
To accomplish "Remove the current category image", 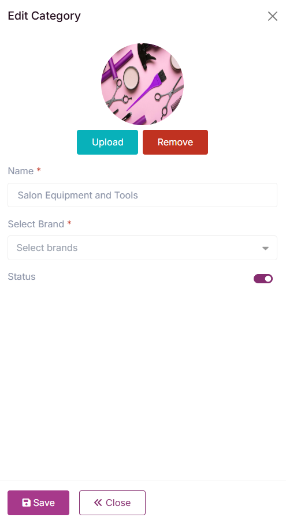I will [175, 142].
